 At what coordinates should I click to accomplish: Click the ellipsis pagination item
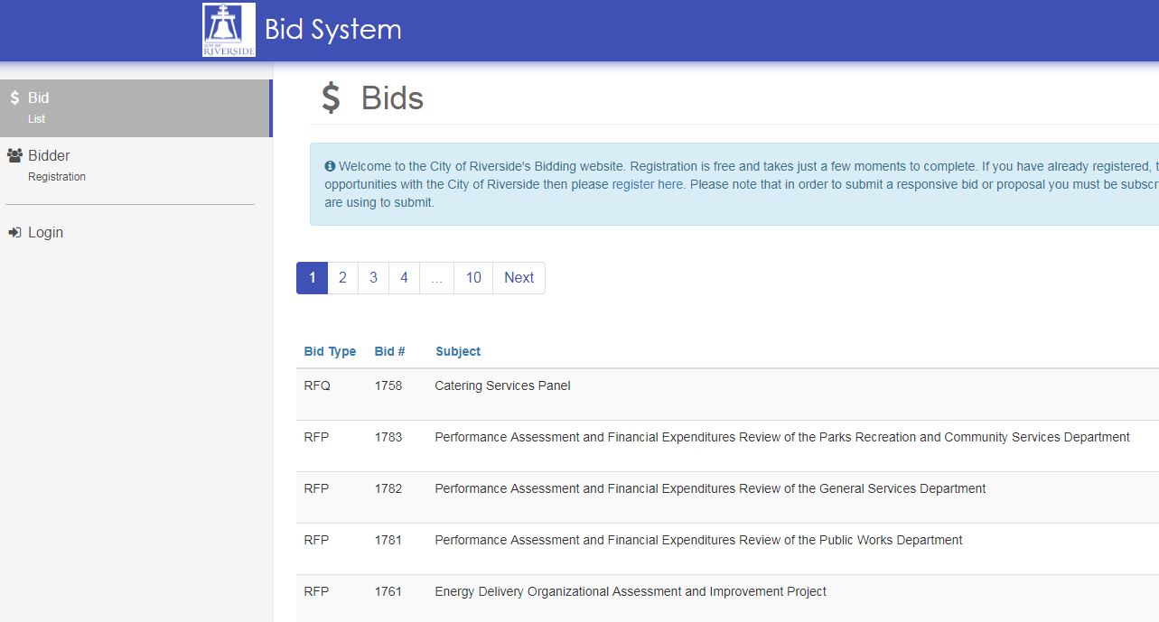click(436, 278)
